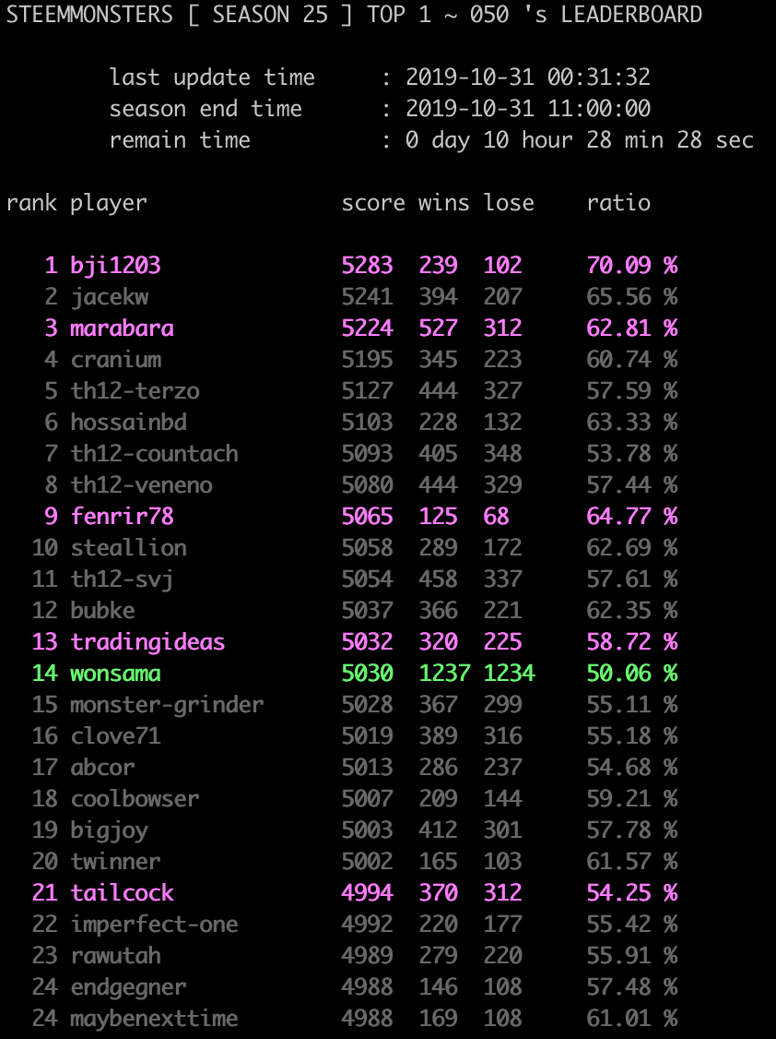Select the ratio 63.33 %
The height and width of the screenshot is (1039, 776).
[632, 422]
